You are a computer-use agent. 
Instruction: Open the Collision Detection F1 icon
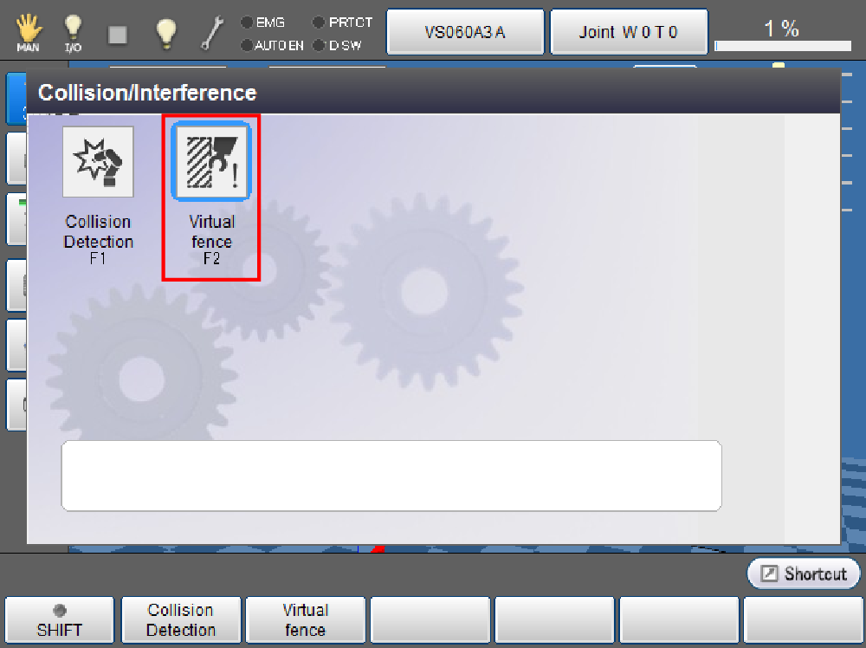tap(99, 162)
